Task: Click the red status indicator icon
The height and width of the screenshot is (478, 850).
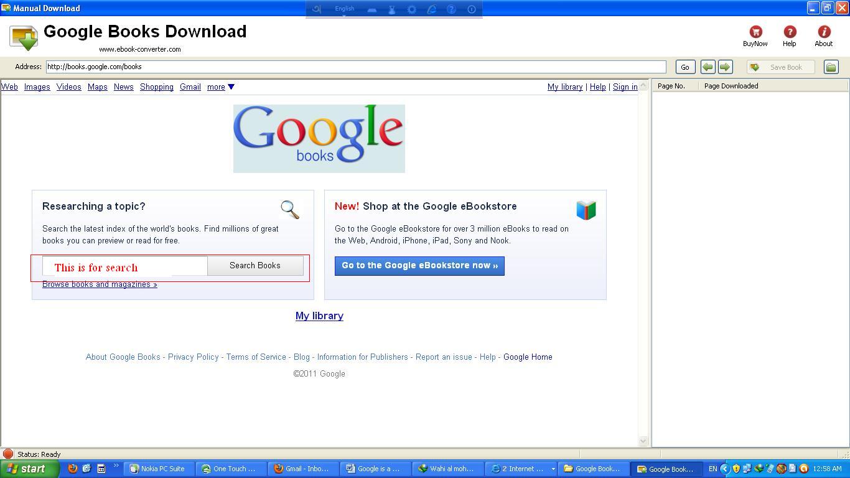Action: coord(8,454)
